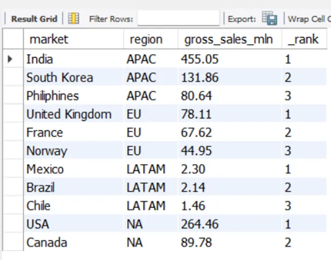Sort by the market column header
This screenshot has width=331, height=260.
point(49,39)
